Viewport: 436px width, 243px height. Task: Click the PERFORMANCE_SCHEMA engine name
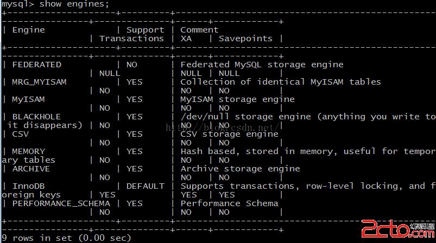tap(61, 203)
